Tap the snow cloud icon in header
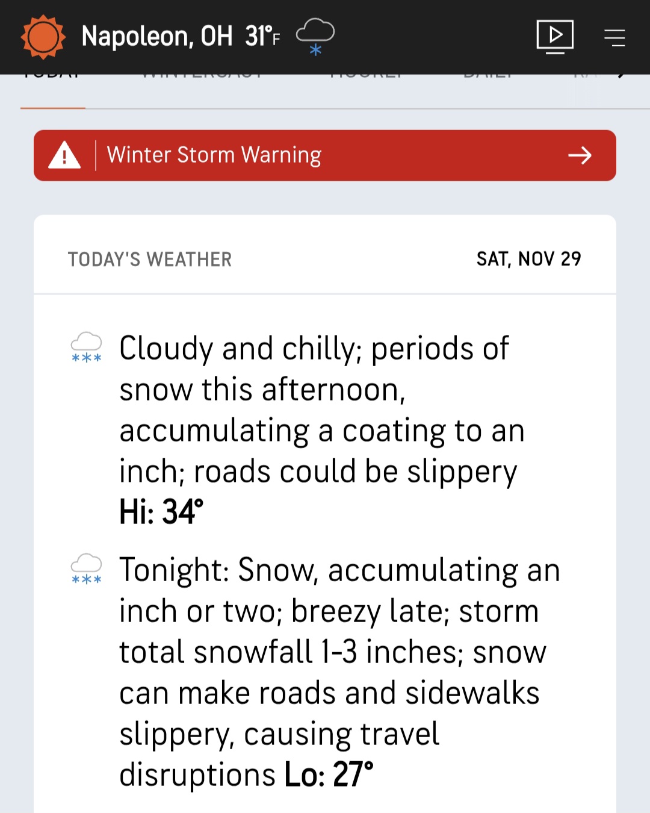Image resolution: width=650 pixels, height=813 pixels. [315, 36]
